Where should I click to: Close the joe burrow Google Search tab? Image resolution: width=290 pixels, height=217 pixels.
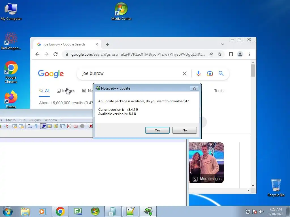coord(97,44)
